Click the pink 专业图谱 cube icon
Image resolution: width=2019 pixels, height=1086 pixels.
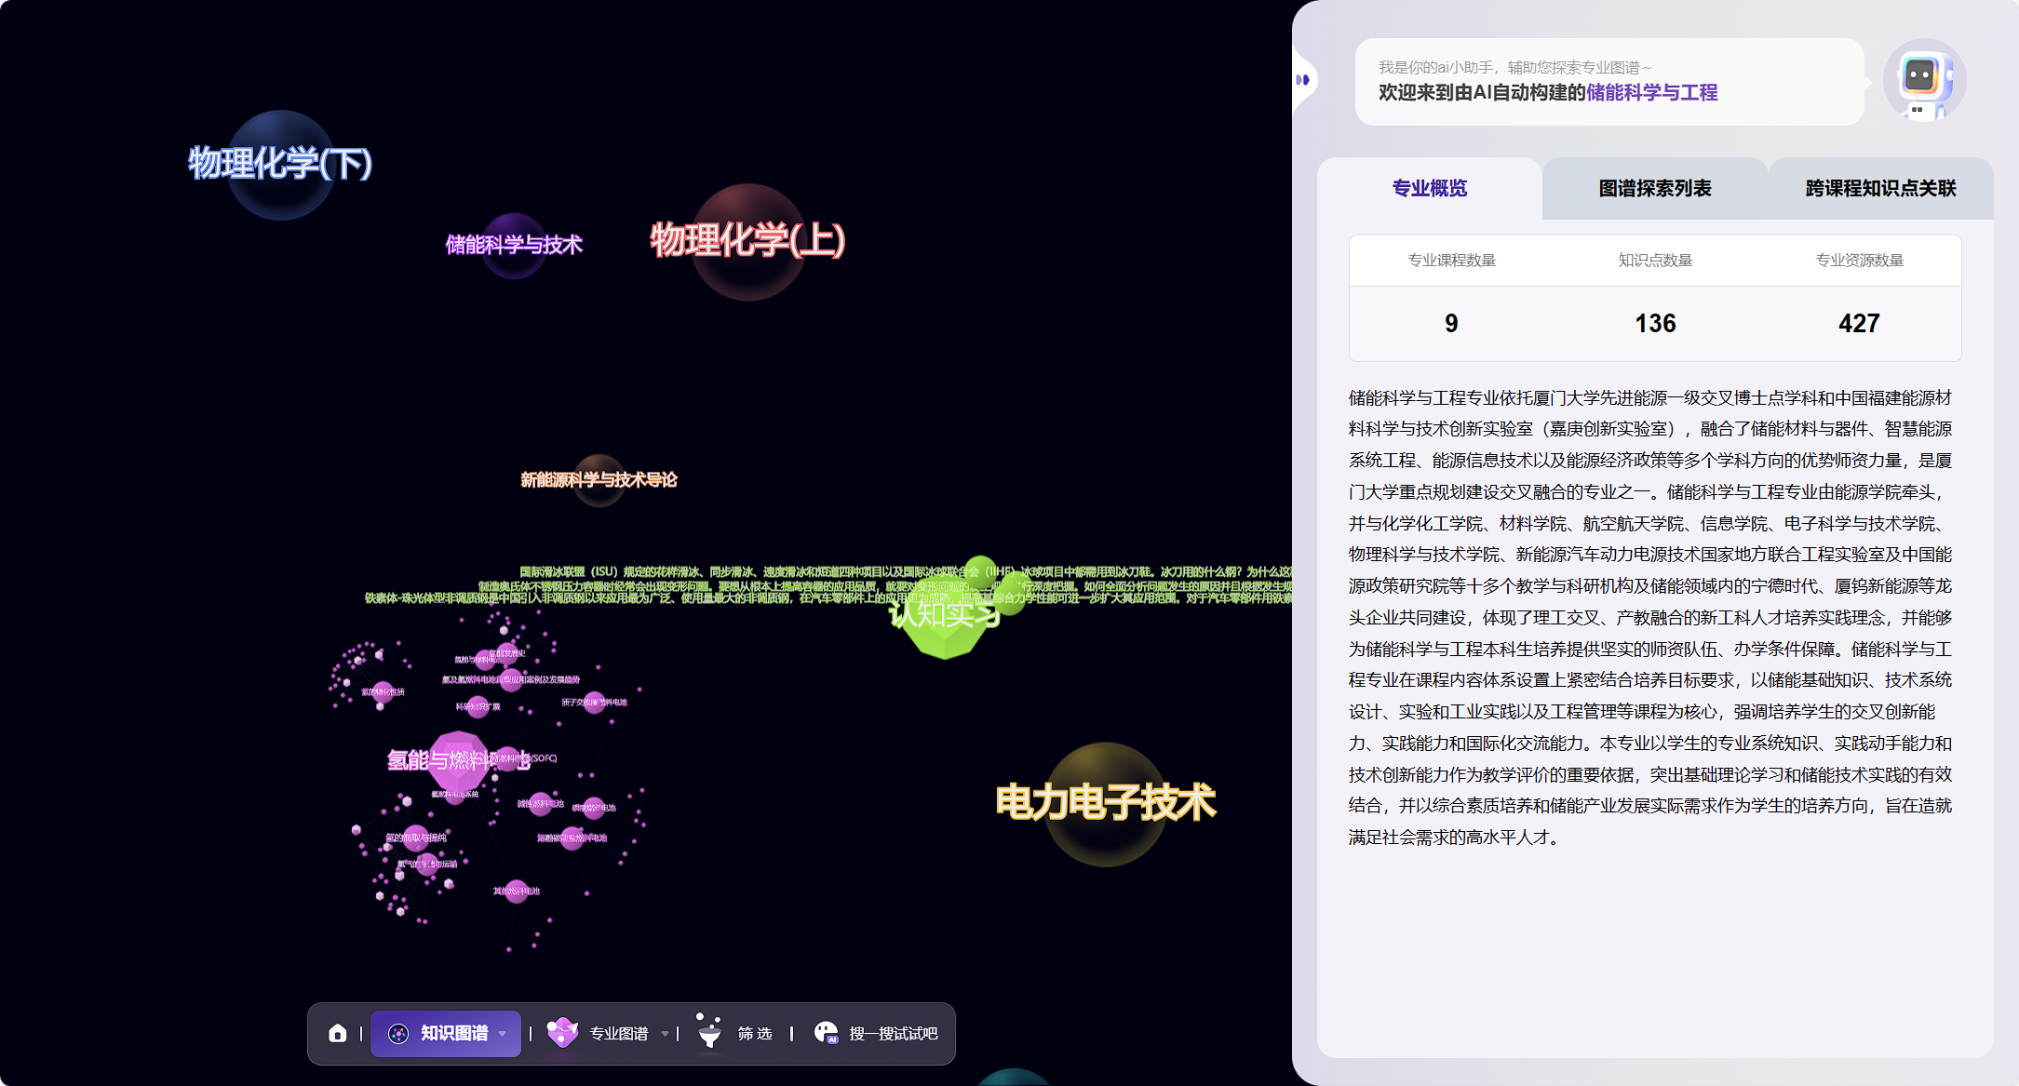click(562, 1032)
